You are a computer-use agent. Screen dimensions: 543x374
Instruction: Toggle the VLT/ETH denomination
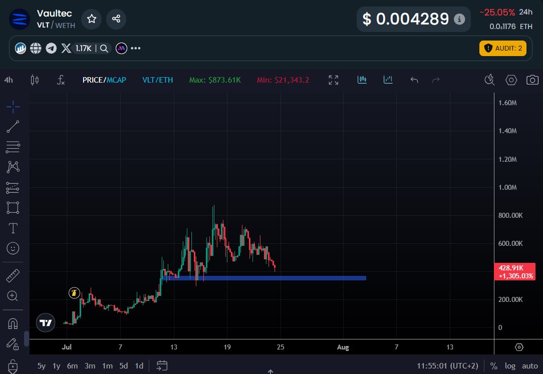tap(158, 80)
